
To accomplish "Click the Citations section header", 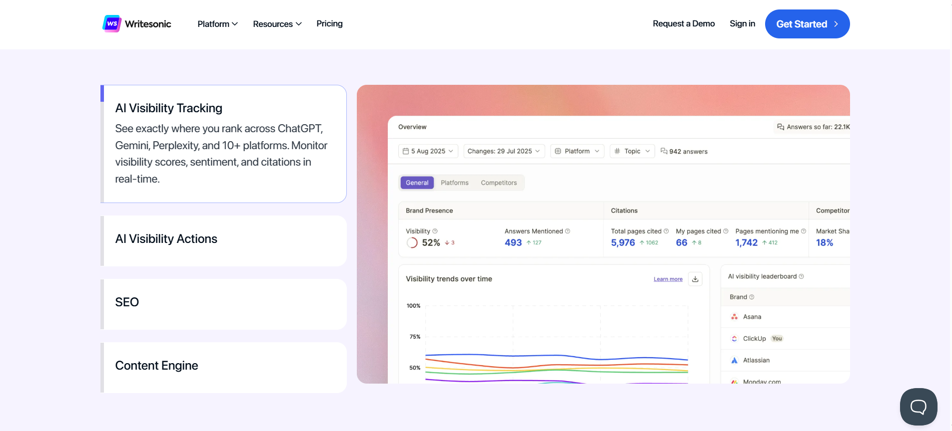I will pyautogui.click(x=624, y=211).
